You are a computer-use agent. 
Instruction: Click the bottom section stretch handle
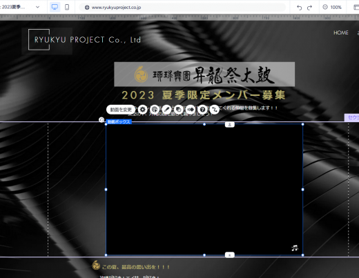(x=230, y=255)
